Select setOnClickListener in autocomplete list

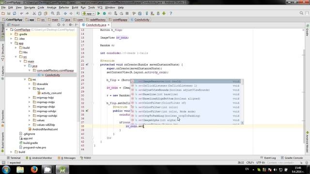(x=186, y=86)
